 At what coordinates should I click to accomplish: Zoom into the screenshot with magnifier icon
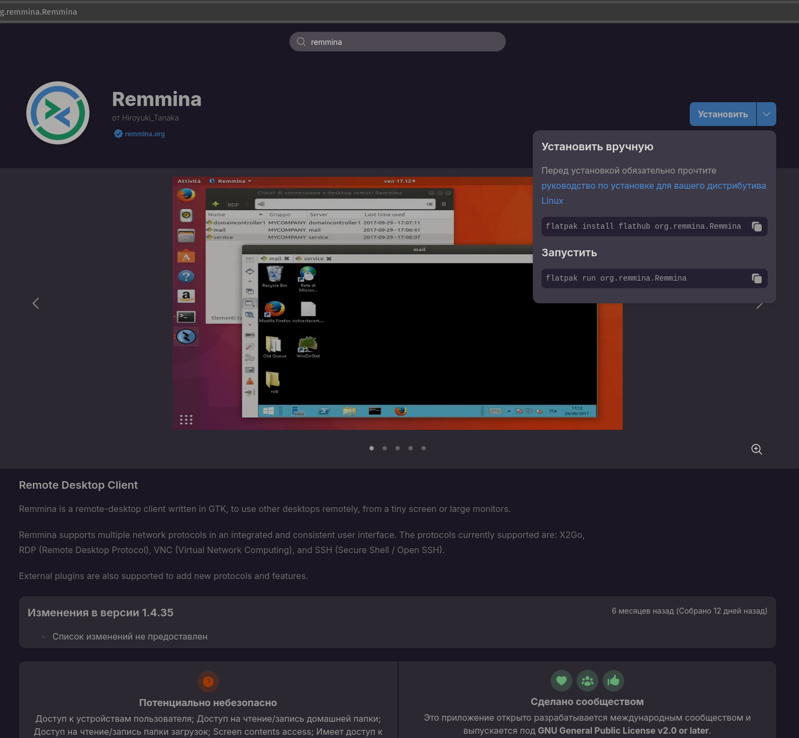click(x=757, y=449)
